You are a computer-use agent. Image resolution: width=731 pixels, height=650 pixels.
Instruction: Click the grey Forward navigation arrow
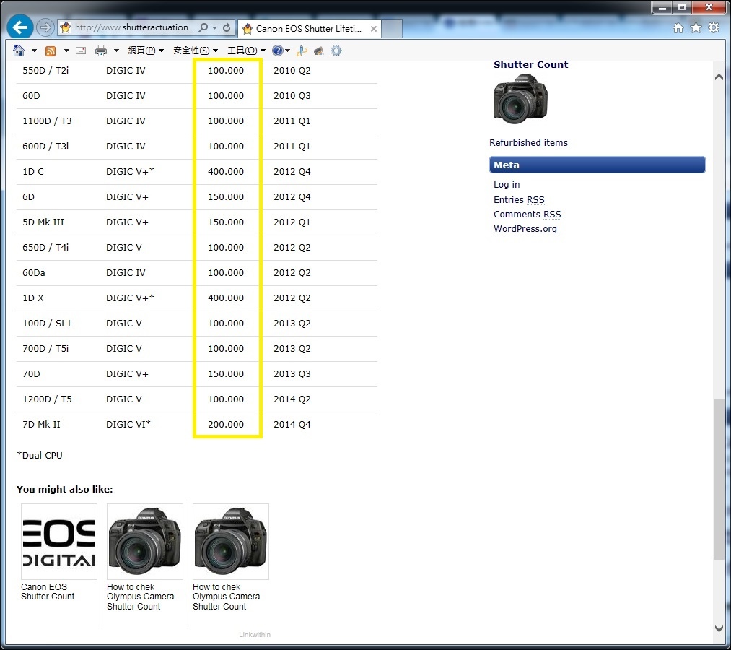[x=45, y=27]
